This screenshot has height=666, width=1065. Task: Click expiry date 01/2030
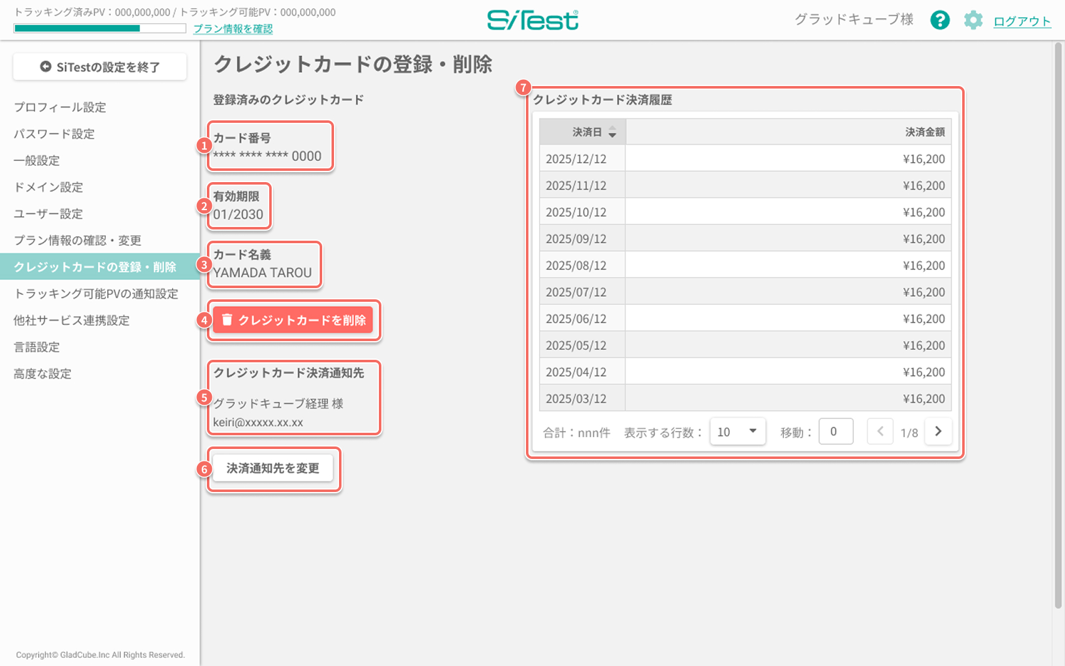(x=238, y=215)
